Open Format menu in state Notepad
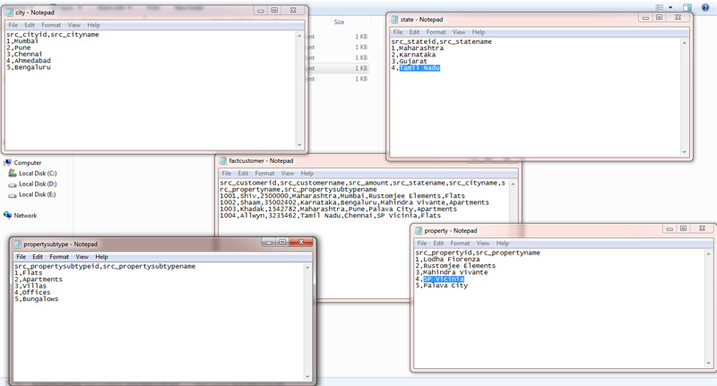The image size is (717, 386). point(436,32)
